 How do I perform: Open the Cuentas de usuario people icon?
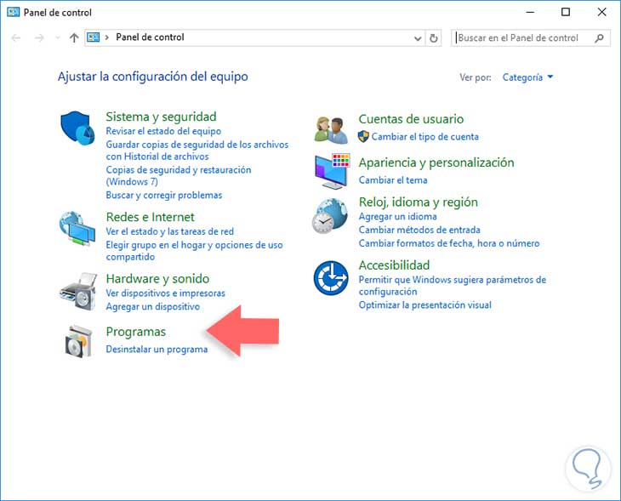click(x=331, y=130)
